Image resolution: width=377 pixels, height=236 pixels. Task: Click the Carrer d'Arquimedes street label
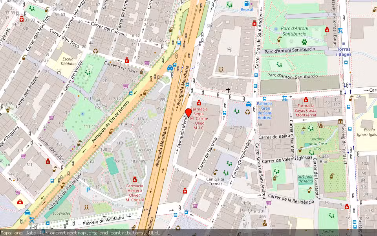[x=241, y=159]
